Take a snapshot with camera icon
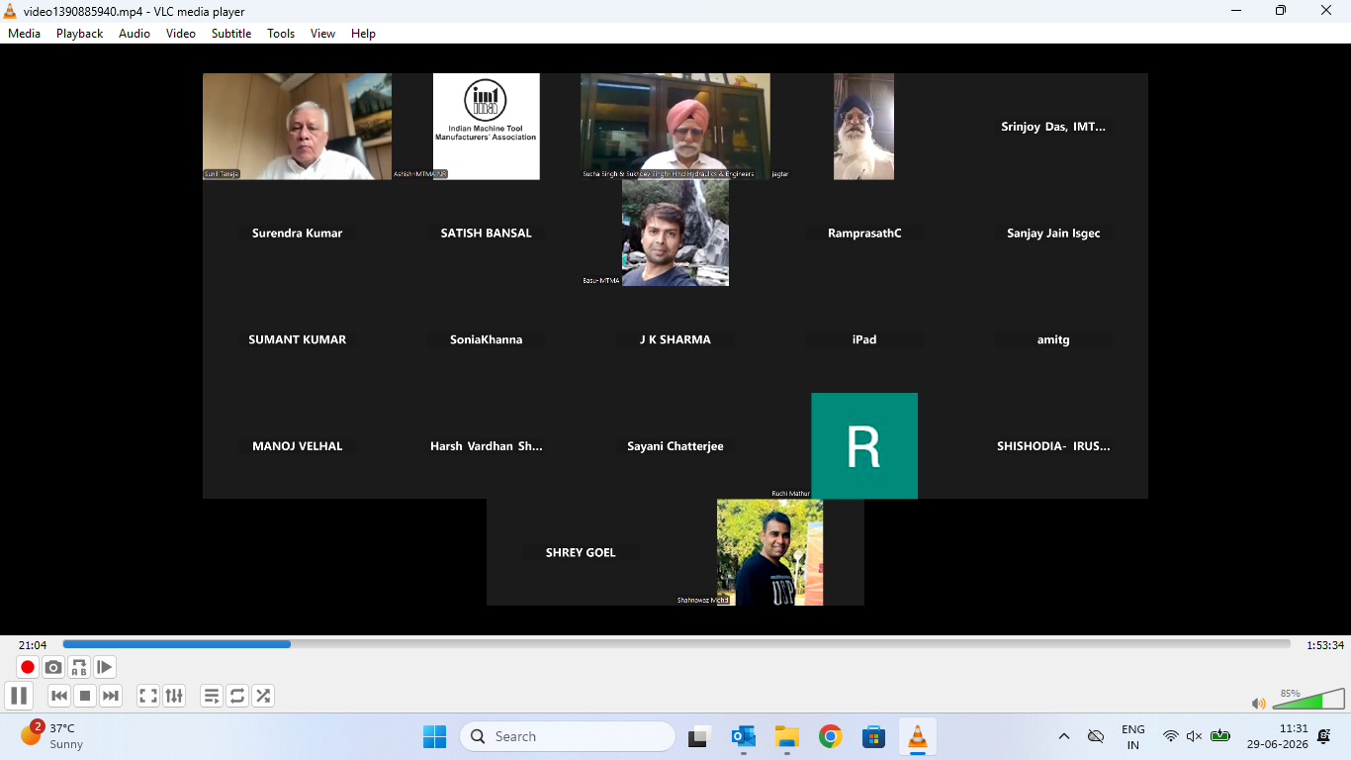1351x760 pixels. click(53, 667)
